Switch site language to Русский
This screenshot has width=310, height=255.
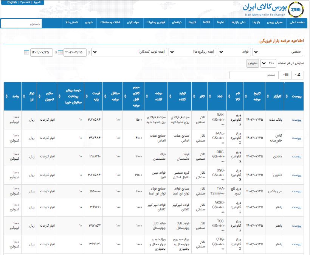click(x=25, y=2)
